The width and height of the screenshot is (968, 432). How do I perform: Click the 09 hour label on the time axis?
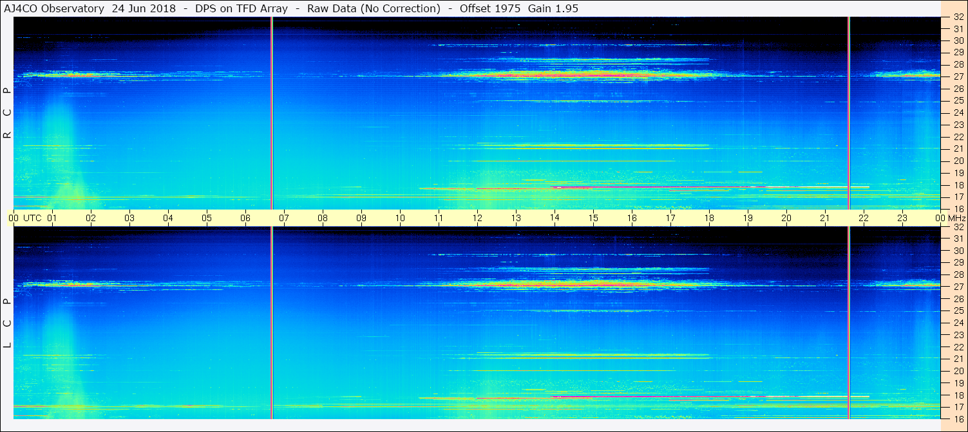(x=361, y=218)
